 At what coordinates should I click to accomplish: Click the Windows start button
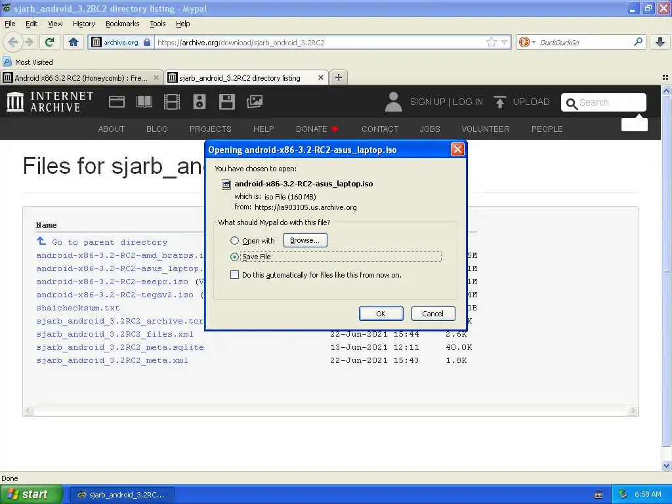[31, 495]
